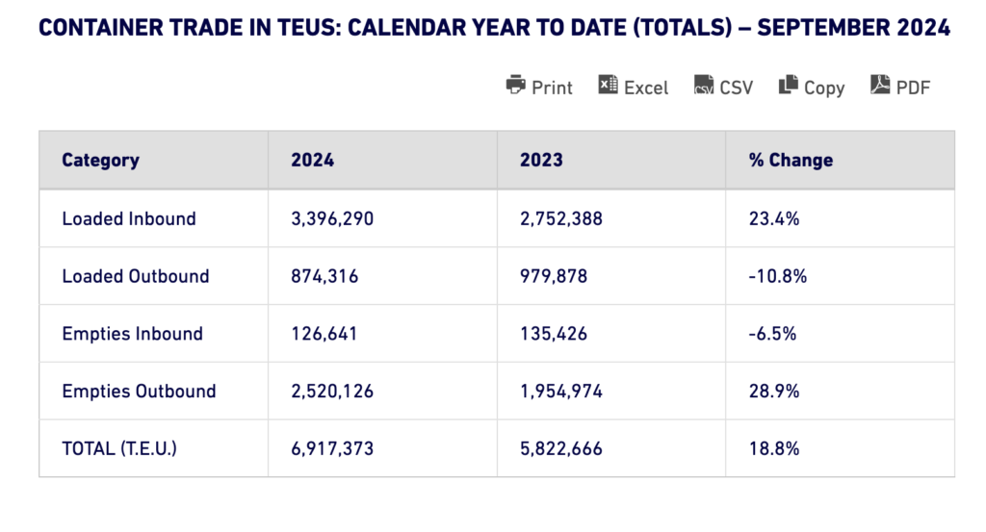Click the PDF file icon

click(881, 86)
